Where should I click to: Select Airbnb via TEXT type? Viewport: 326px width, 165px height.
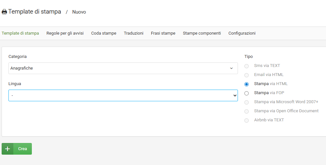coord(247,120)
